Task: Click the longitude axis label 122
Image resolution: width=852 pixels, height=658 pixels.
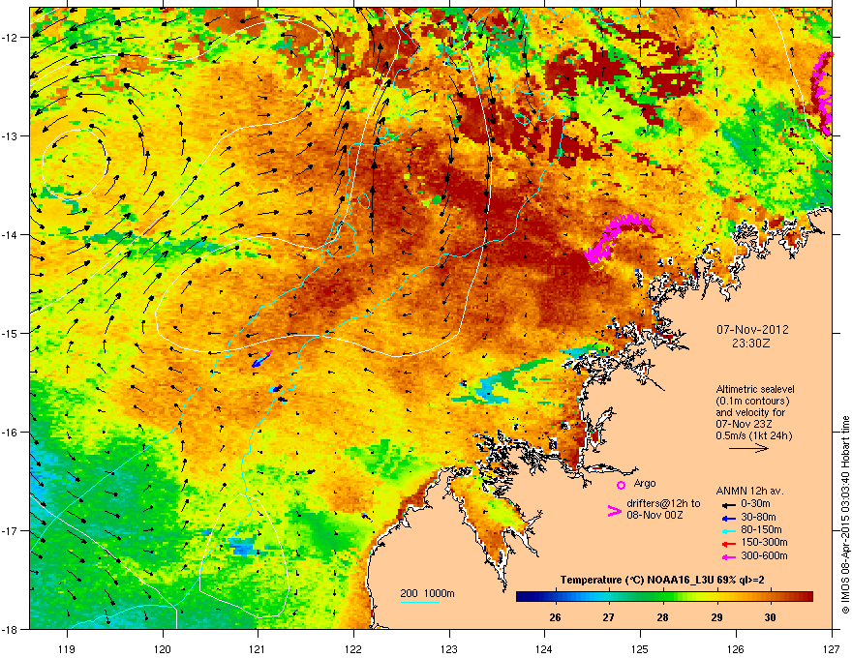Action: 353,649
